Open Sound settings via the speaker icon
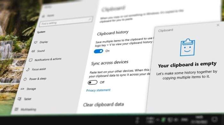 (33, 51)
